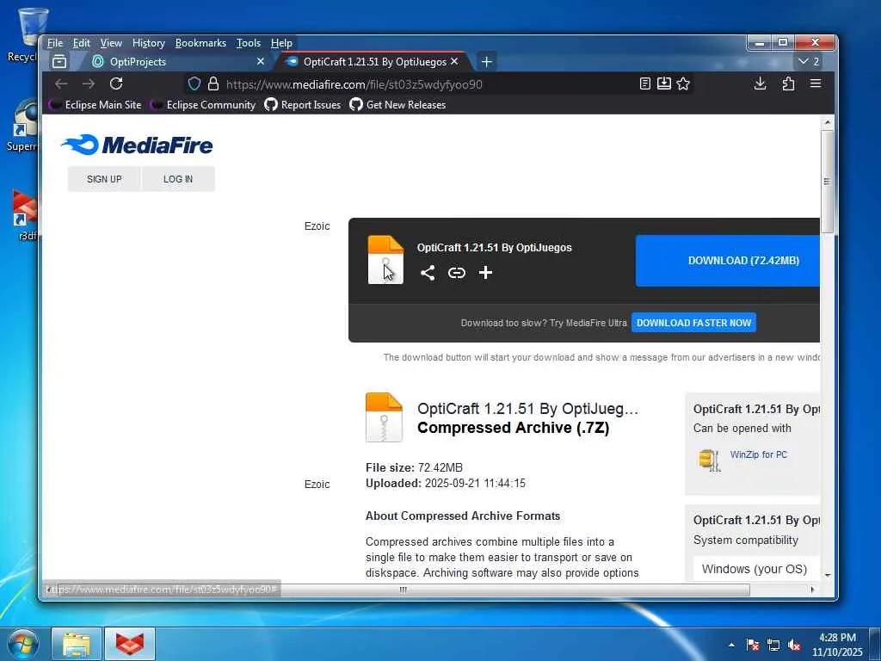Click 'About Compressed Archive Formats' heading
Image resolution: width=881 pixels, height=661 pixels.
tap(463, 516)
